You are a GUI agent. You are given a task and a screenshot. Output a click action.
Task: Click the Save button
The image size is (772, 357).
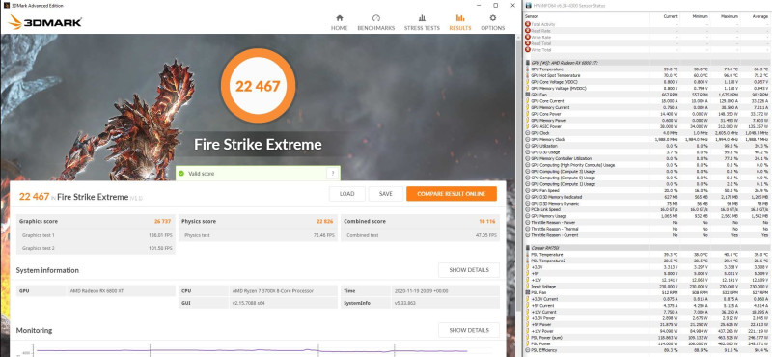click(x=385, y=194)
